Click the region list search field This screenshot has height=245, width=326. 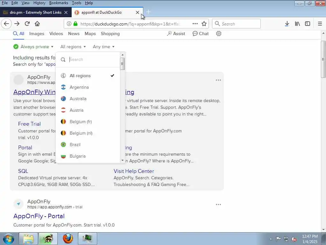click(94, 59)
